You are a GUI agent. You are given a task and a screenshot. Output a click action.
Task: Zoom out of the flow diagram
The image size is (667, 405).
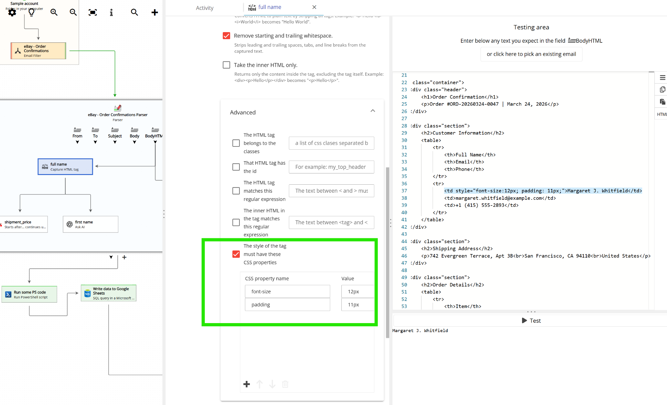pos(73,12)
